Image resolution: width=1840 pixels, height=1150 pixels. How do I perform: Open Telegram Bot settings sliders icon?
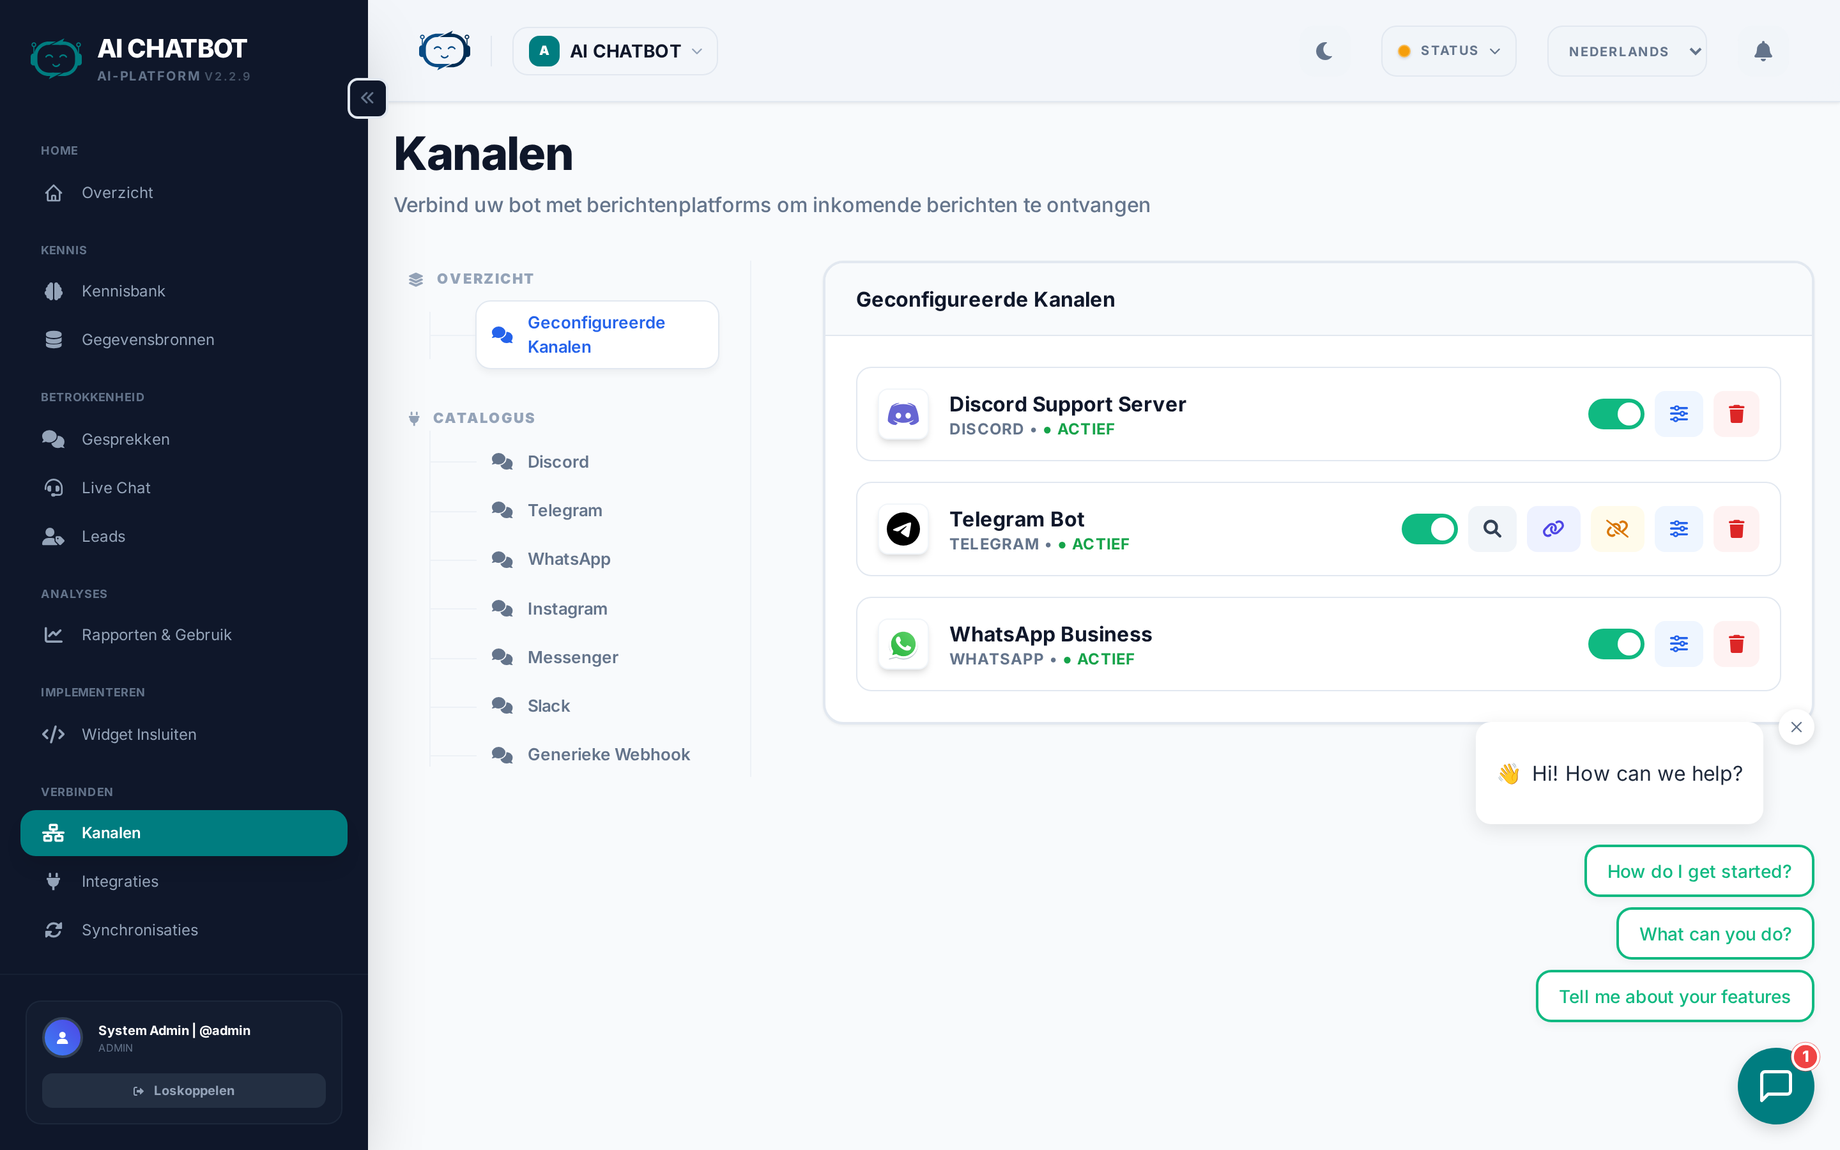pos(1678,528)
